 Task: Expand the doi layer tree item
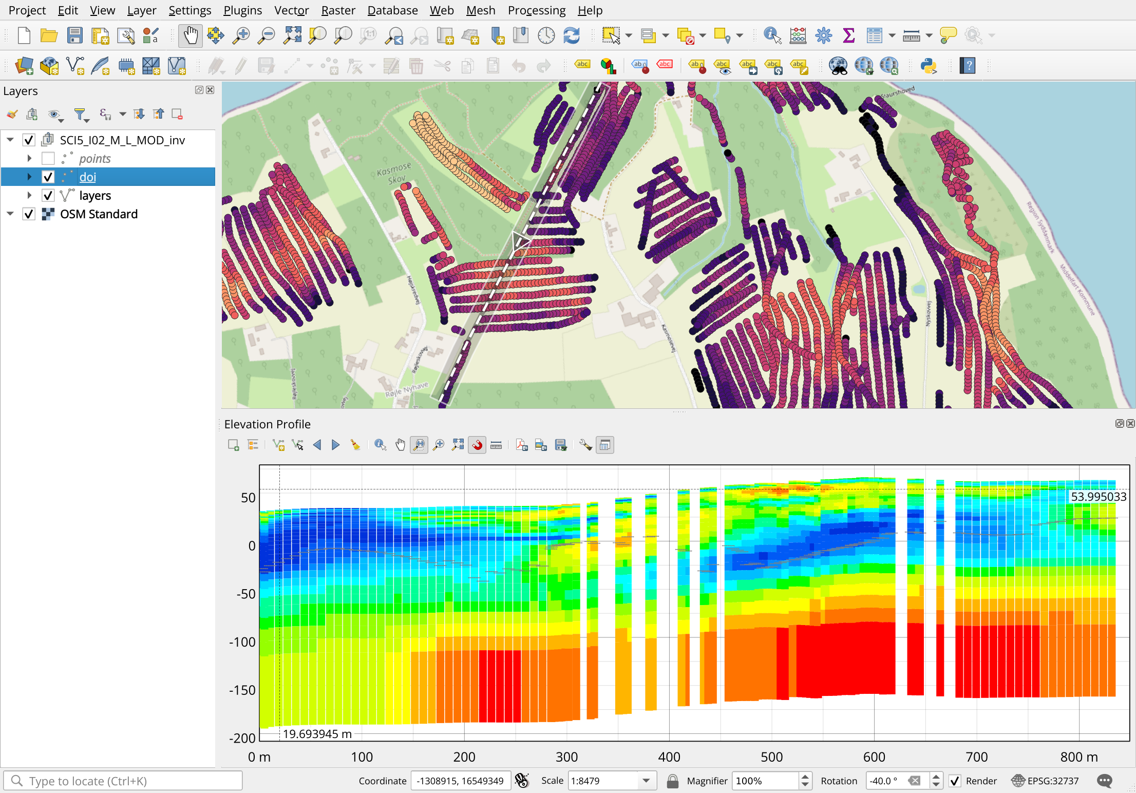click(x=29, y=177)
